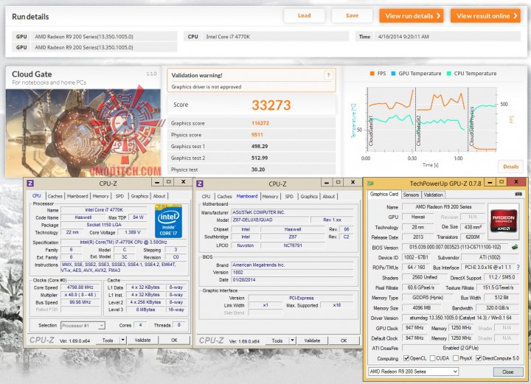The image size is (531, 384).
Task: Expand Tools dropdown arrow in left CPU-Z window
Action: (123, 340)
